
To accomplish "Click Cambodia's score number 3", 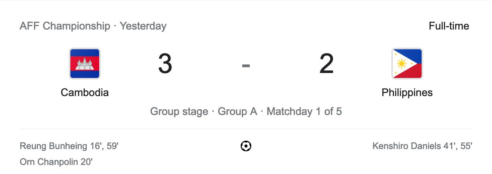I will click(165, 64).
